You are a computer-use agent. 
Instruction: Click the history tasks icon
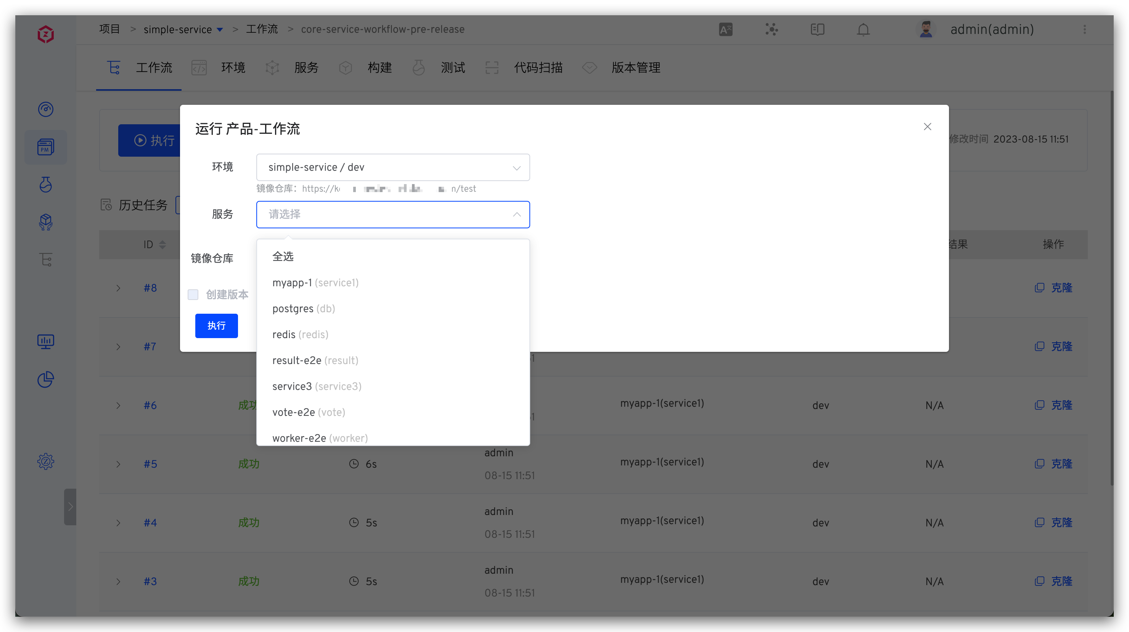106,205
